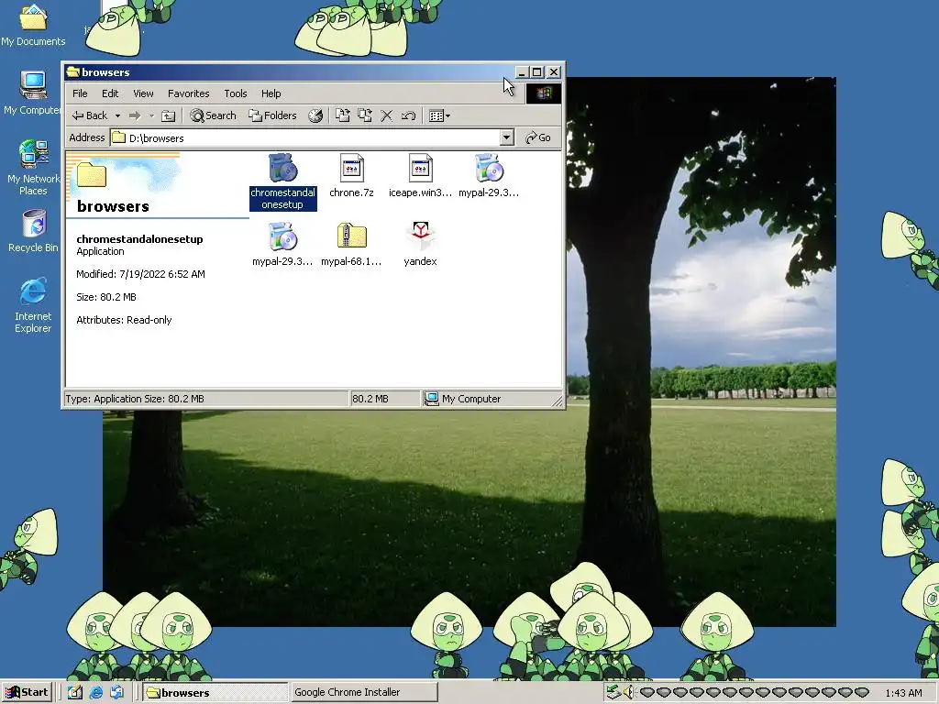
Task: Select My Computer desktop icon
Action: coord(33,93)
